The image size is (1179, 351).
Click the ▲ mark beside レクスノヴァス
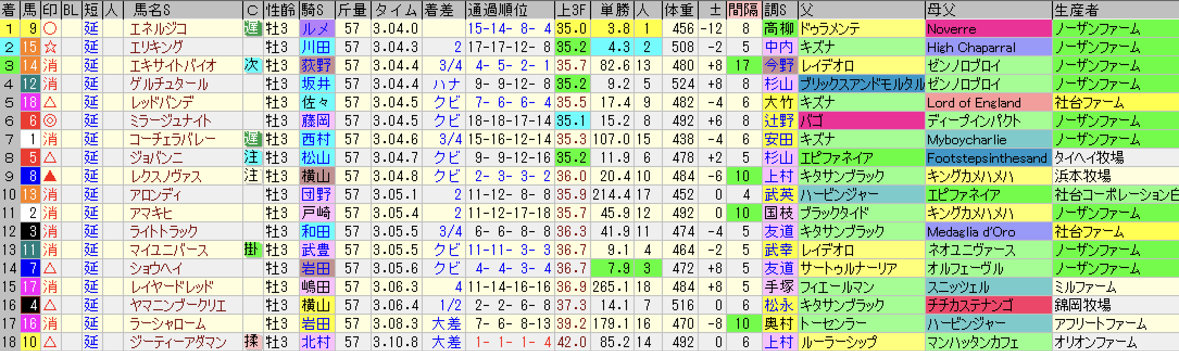click(51, 176)
